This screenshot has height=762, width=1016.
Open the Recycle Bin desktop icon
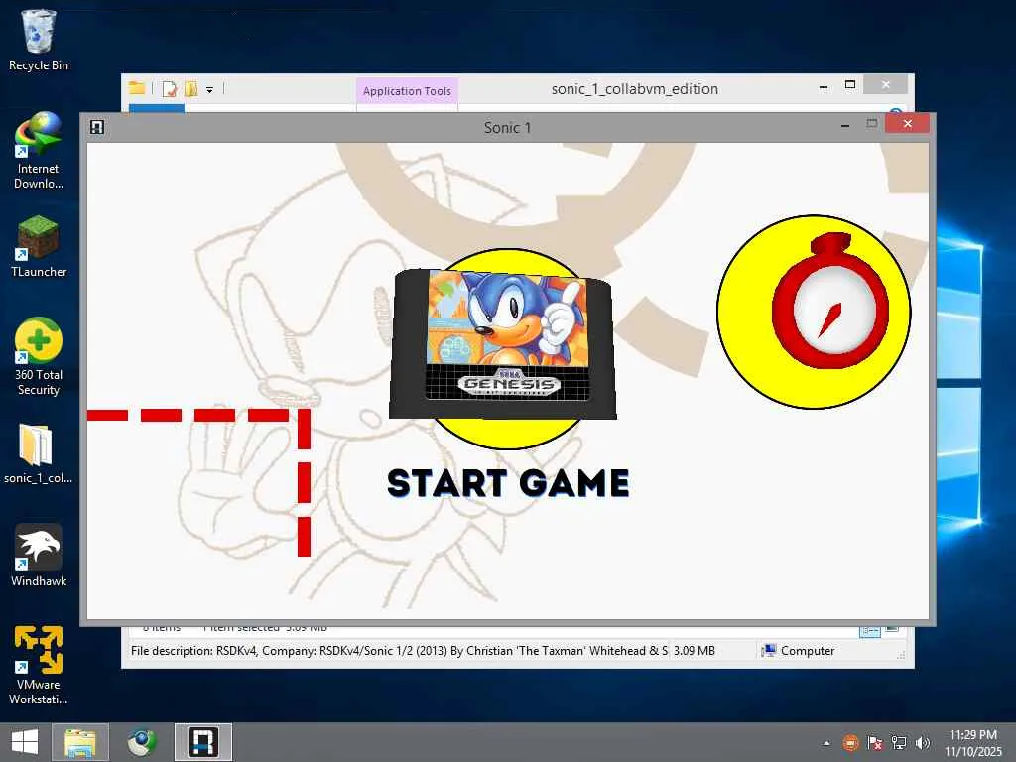(x=39, y=40)
